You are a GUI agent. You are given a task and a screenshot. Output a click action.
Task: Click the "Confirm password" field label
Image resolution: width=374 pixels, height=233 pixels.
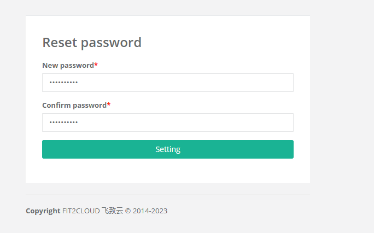(74, 105)
